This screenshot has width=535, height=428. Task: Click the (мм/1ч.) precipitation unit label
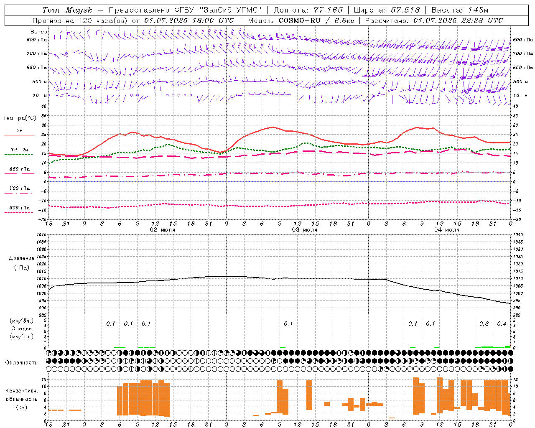[x=22, y=336]
